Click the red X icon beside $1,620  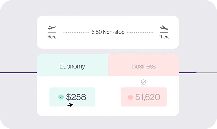click(x=130, y=97)
